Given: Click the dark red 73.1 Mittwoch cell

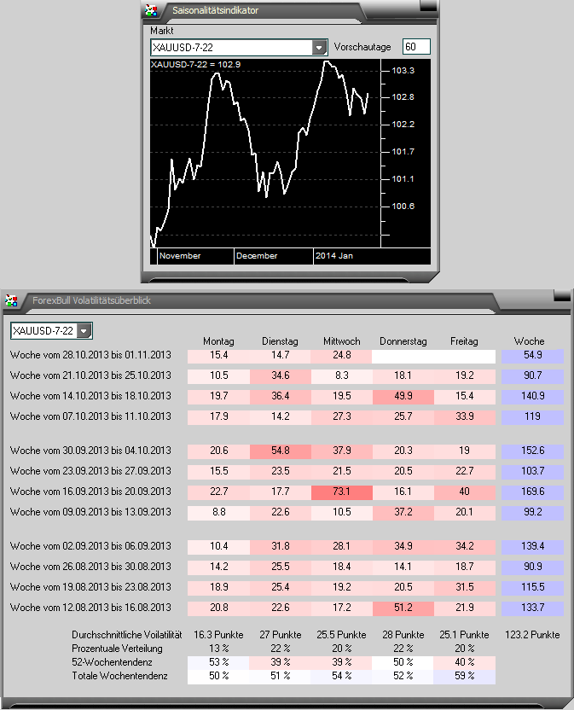Looking at the screenshot, I should (341, 492).
